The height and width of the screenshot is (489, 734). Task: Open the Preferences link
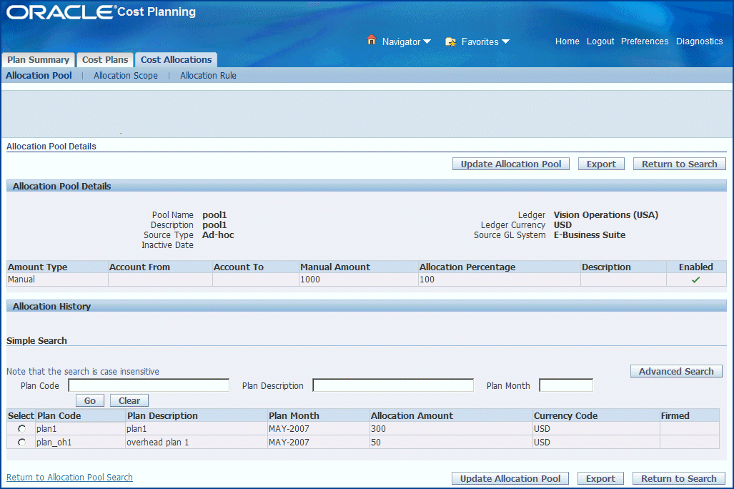click(x=645, y=41)
